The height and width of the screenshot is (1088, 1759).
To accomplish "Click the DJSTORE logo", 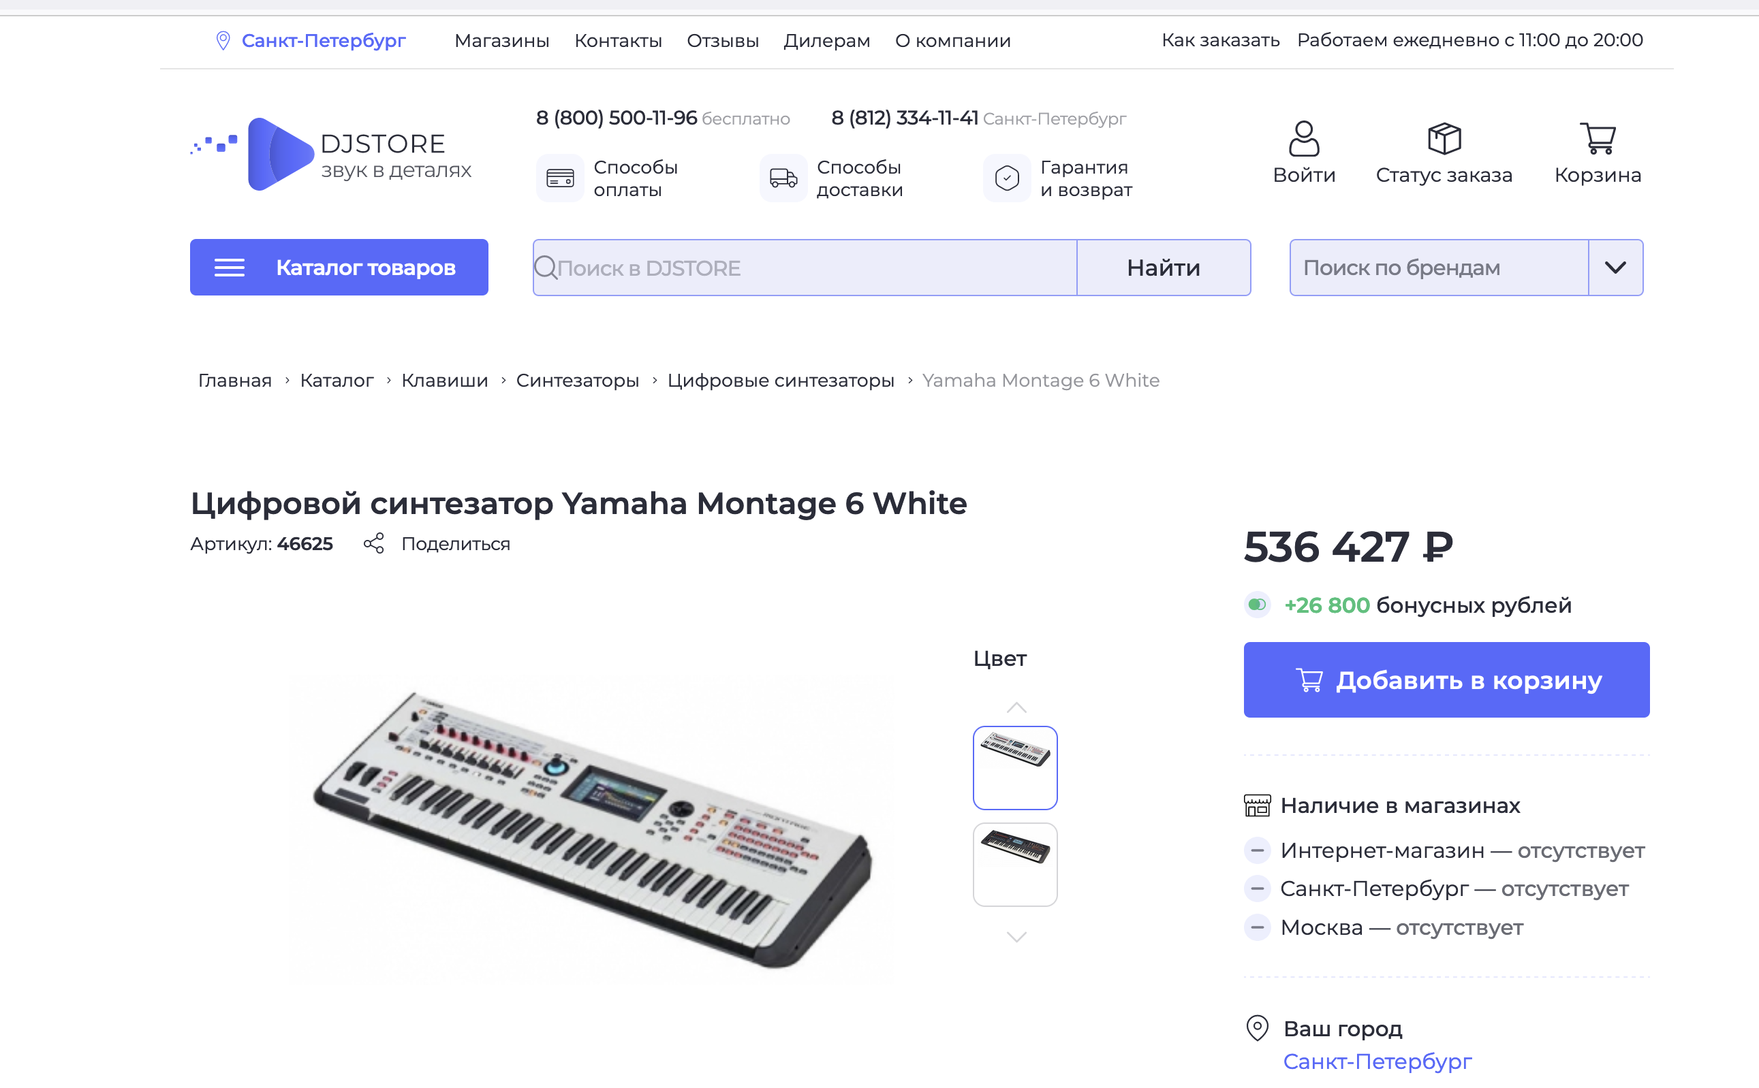I will point(331,154).
